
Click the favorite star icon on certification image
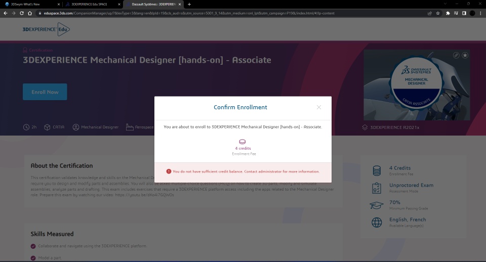465,55
